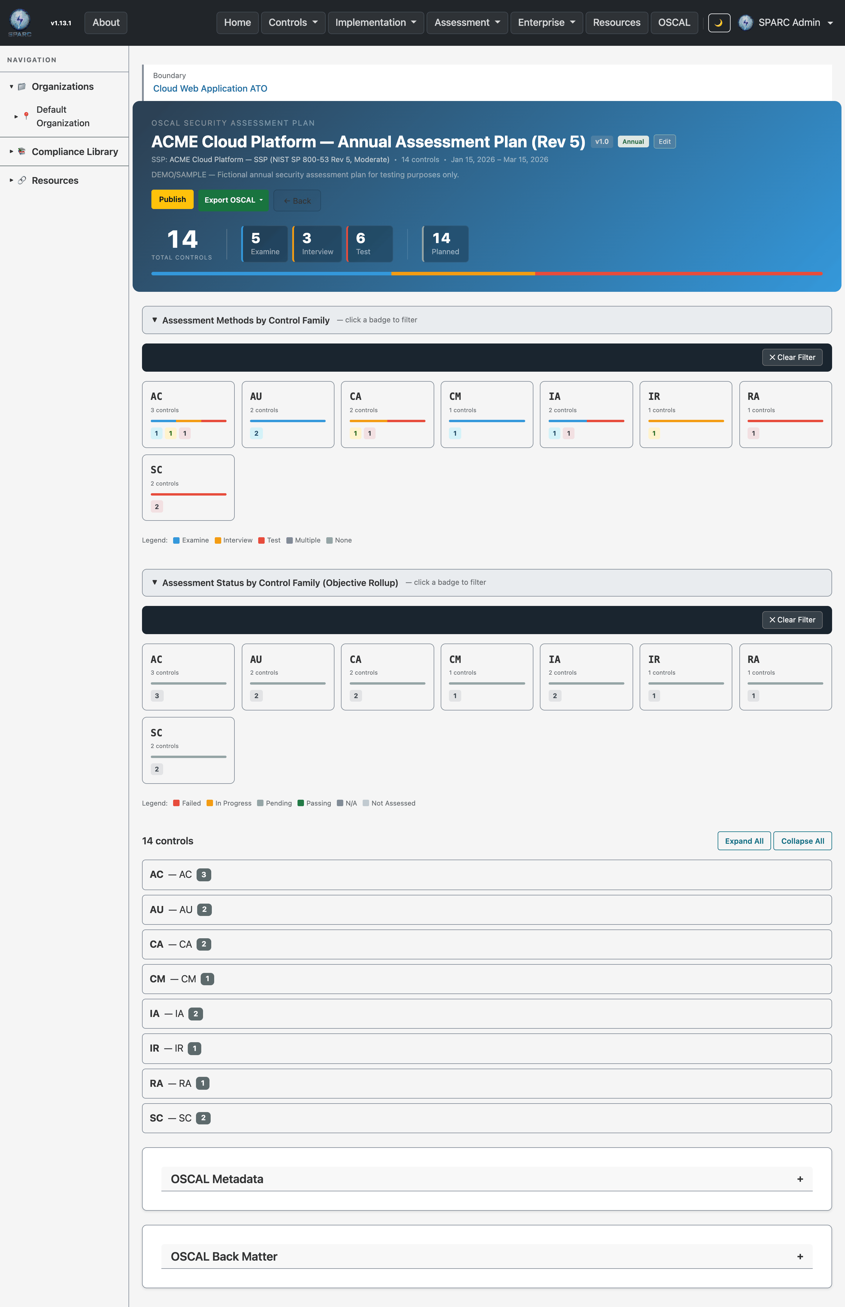Expand Compliance Library tree node

[11, 151]
